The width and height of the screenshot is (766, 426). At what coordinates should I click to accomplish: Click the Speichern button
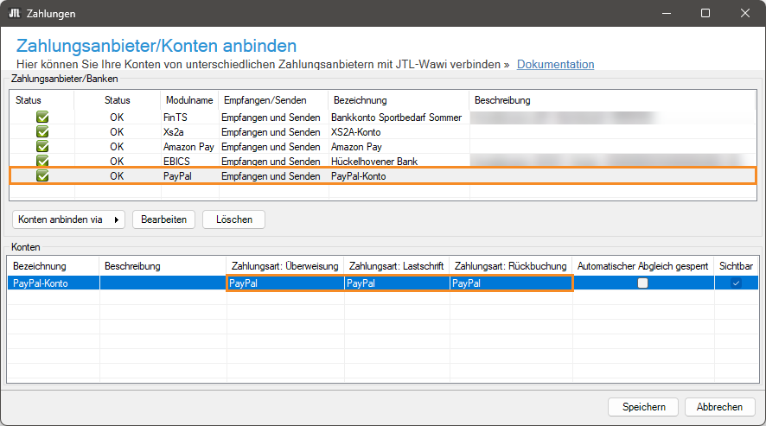(643, 407)
